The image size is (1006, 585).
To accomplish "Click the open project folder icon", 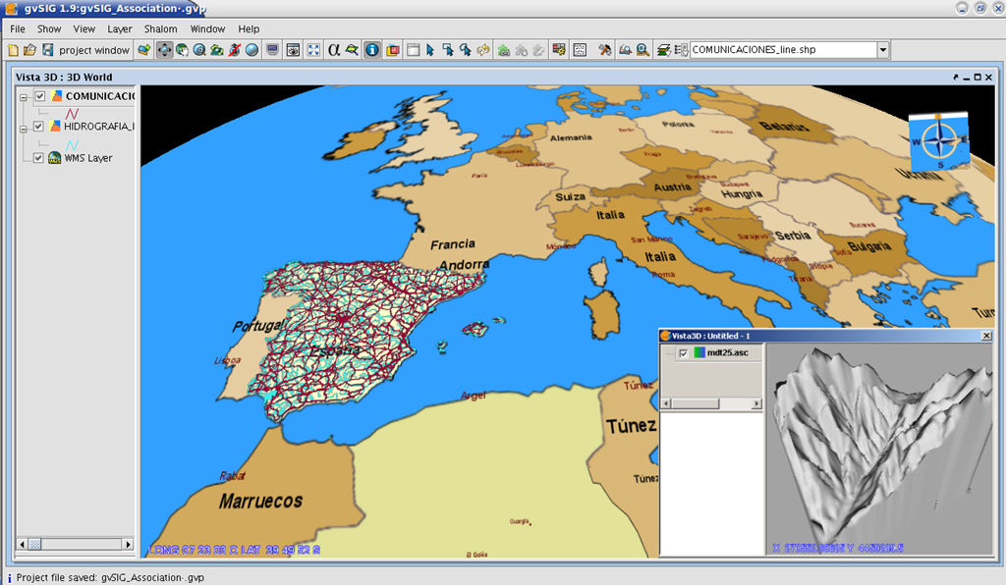I will [x=30, y=50].
